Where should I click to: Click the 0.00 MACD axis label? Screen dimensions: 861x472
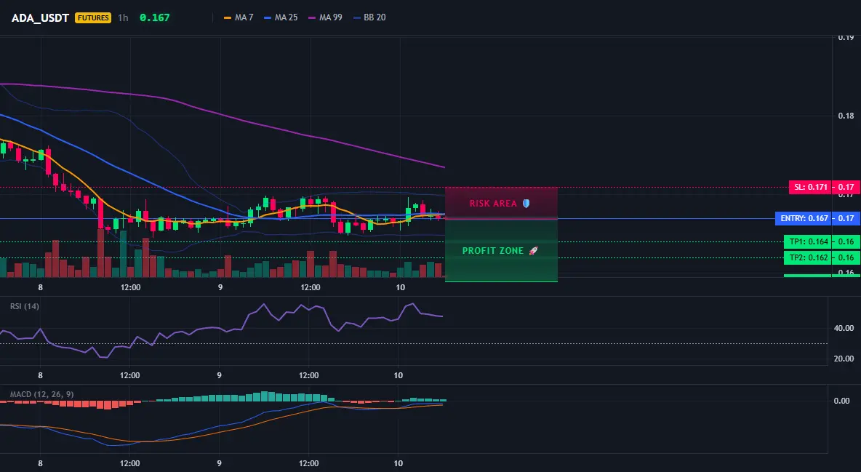click(x=842, y=401)
